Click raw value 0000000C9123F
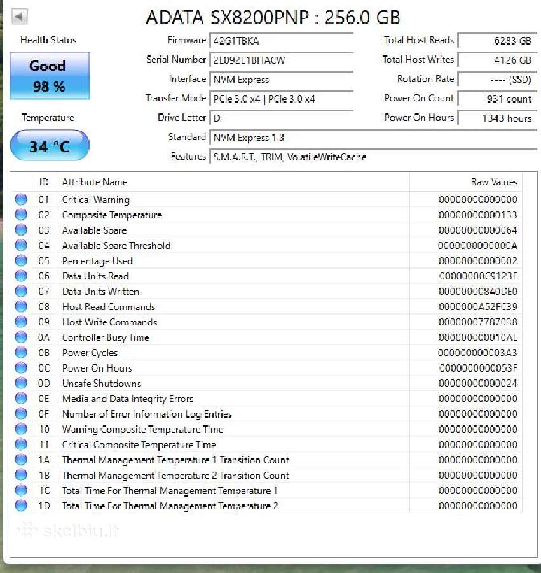The height and width of the screenshot is (573, 541). 478,276
